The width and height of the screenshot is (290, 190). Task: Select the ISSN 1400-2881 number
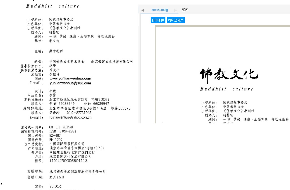[x=63, y=131]
